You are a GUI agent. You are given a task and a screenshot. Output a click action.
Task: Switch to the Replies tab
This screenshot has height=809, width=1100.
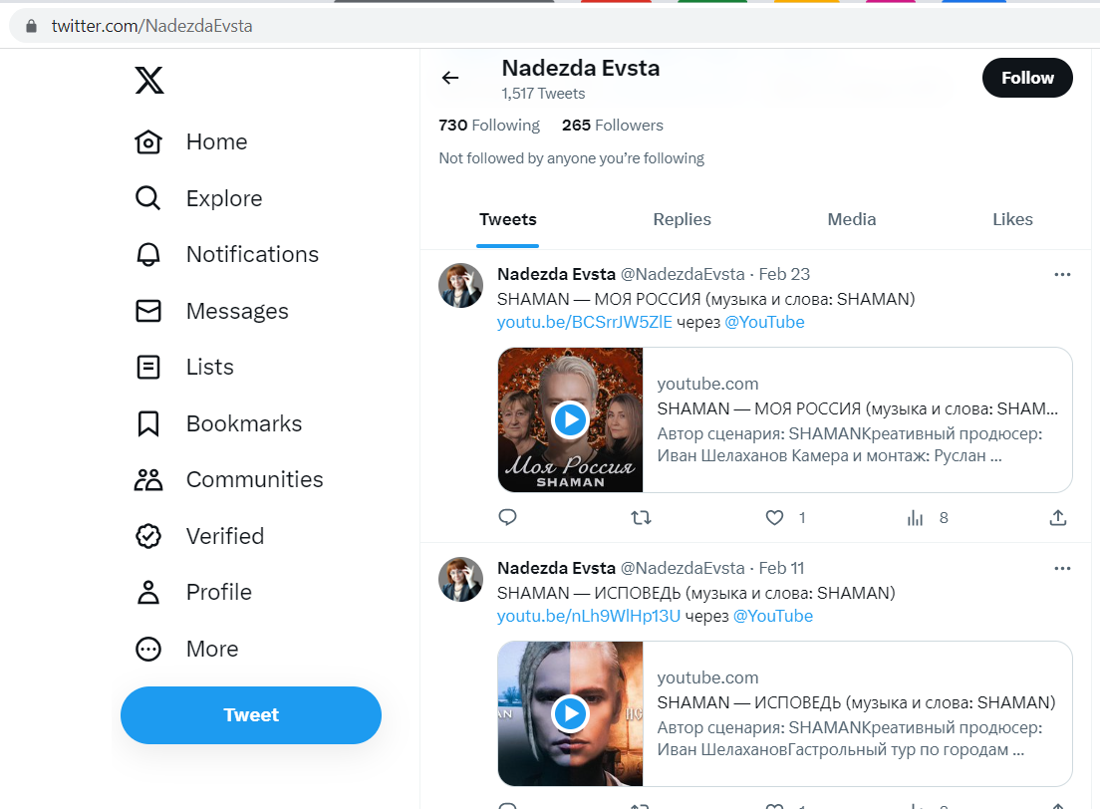(682, 219)
